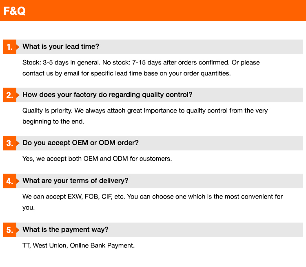
Task: Click the orange F&Q banner bar
Action: pyautogui.click(x=153, y=11)
